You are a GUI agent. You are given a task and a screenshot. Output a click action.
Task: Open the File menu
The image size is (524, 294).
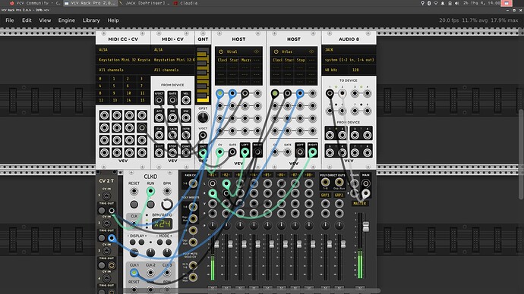click(10, 20)
